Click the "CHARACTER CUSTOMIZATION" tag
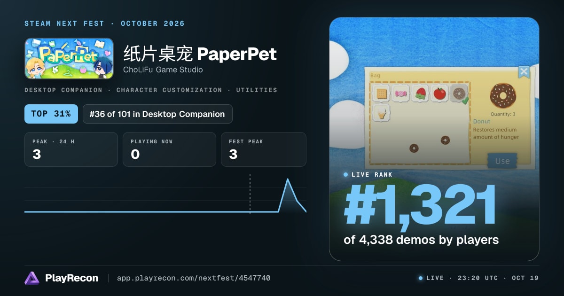564x296 pixels. click(x=169, y=90)
